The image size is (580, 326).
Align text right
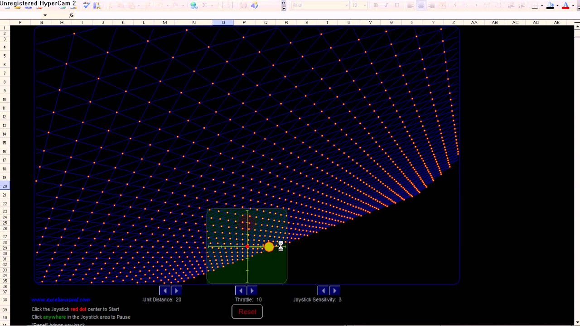click(x=431, y=5)
